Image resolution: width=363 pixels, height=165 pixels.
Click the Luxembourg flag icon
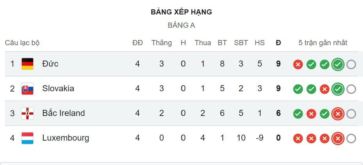27,138
